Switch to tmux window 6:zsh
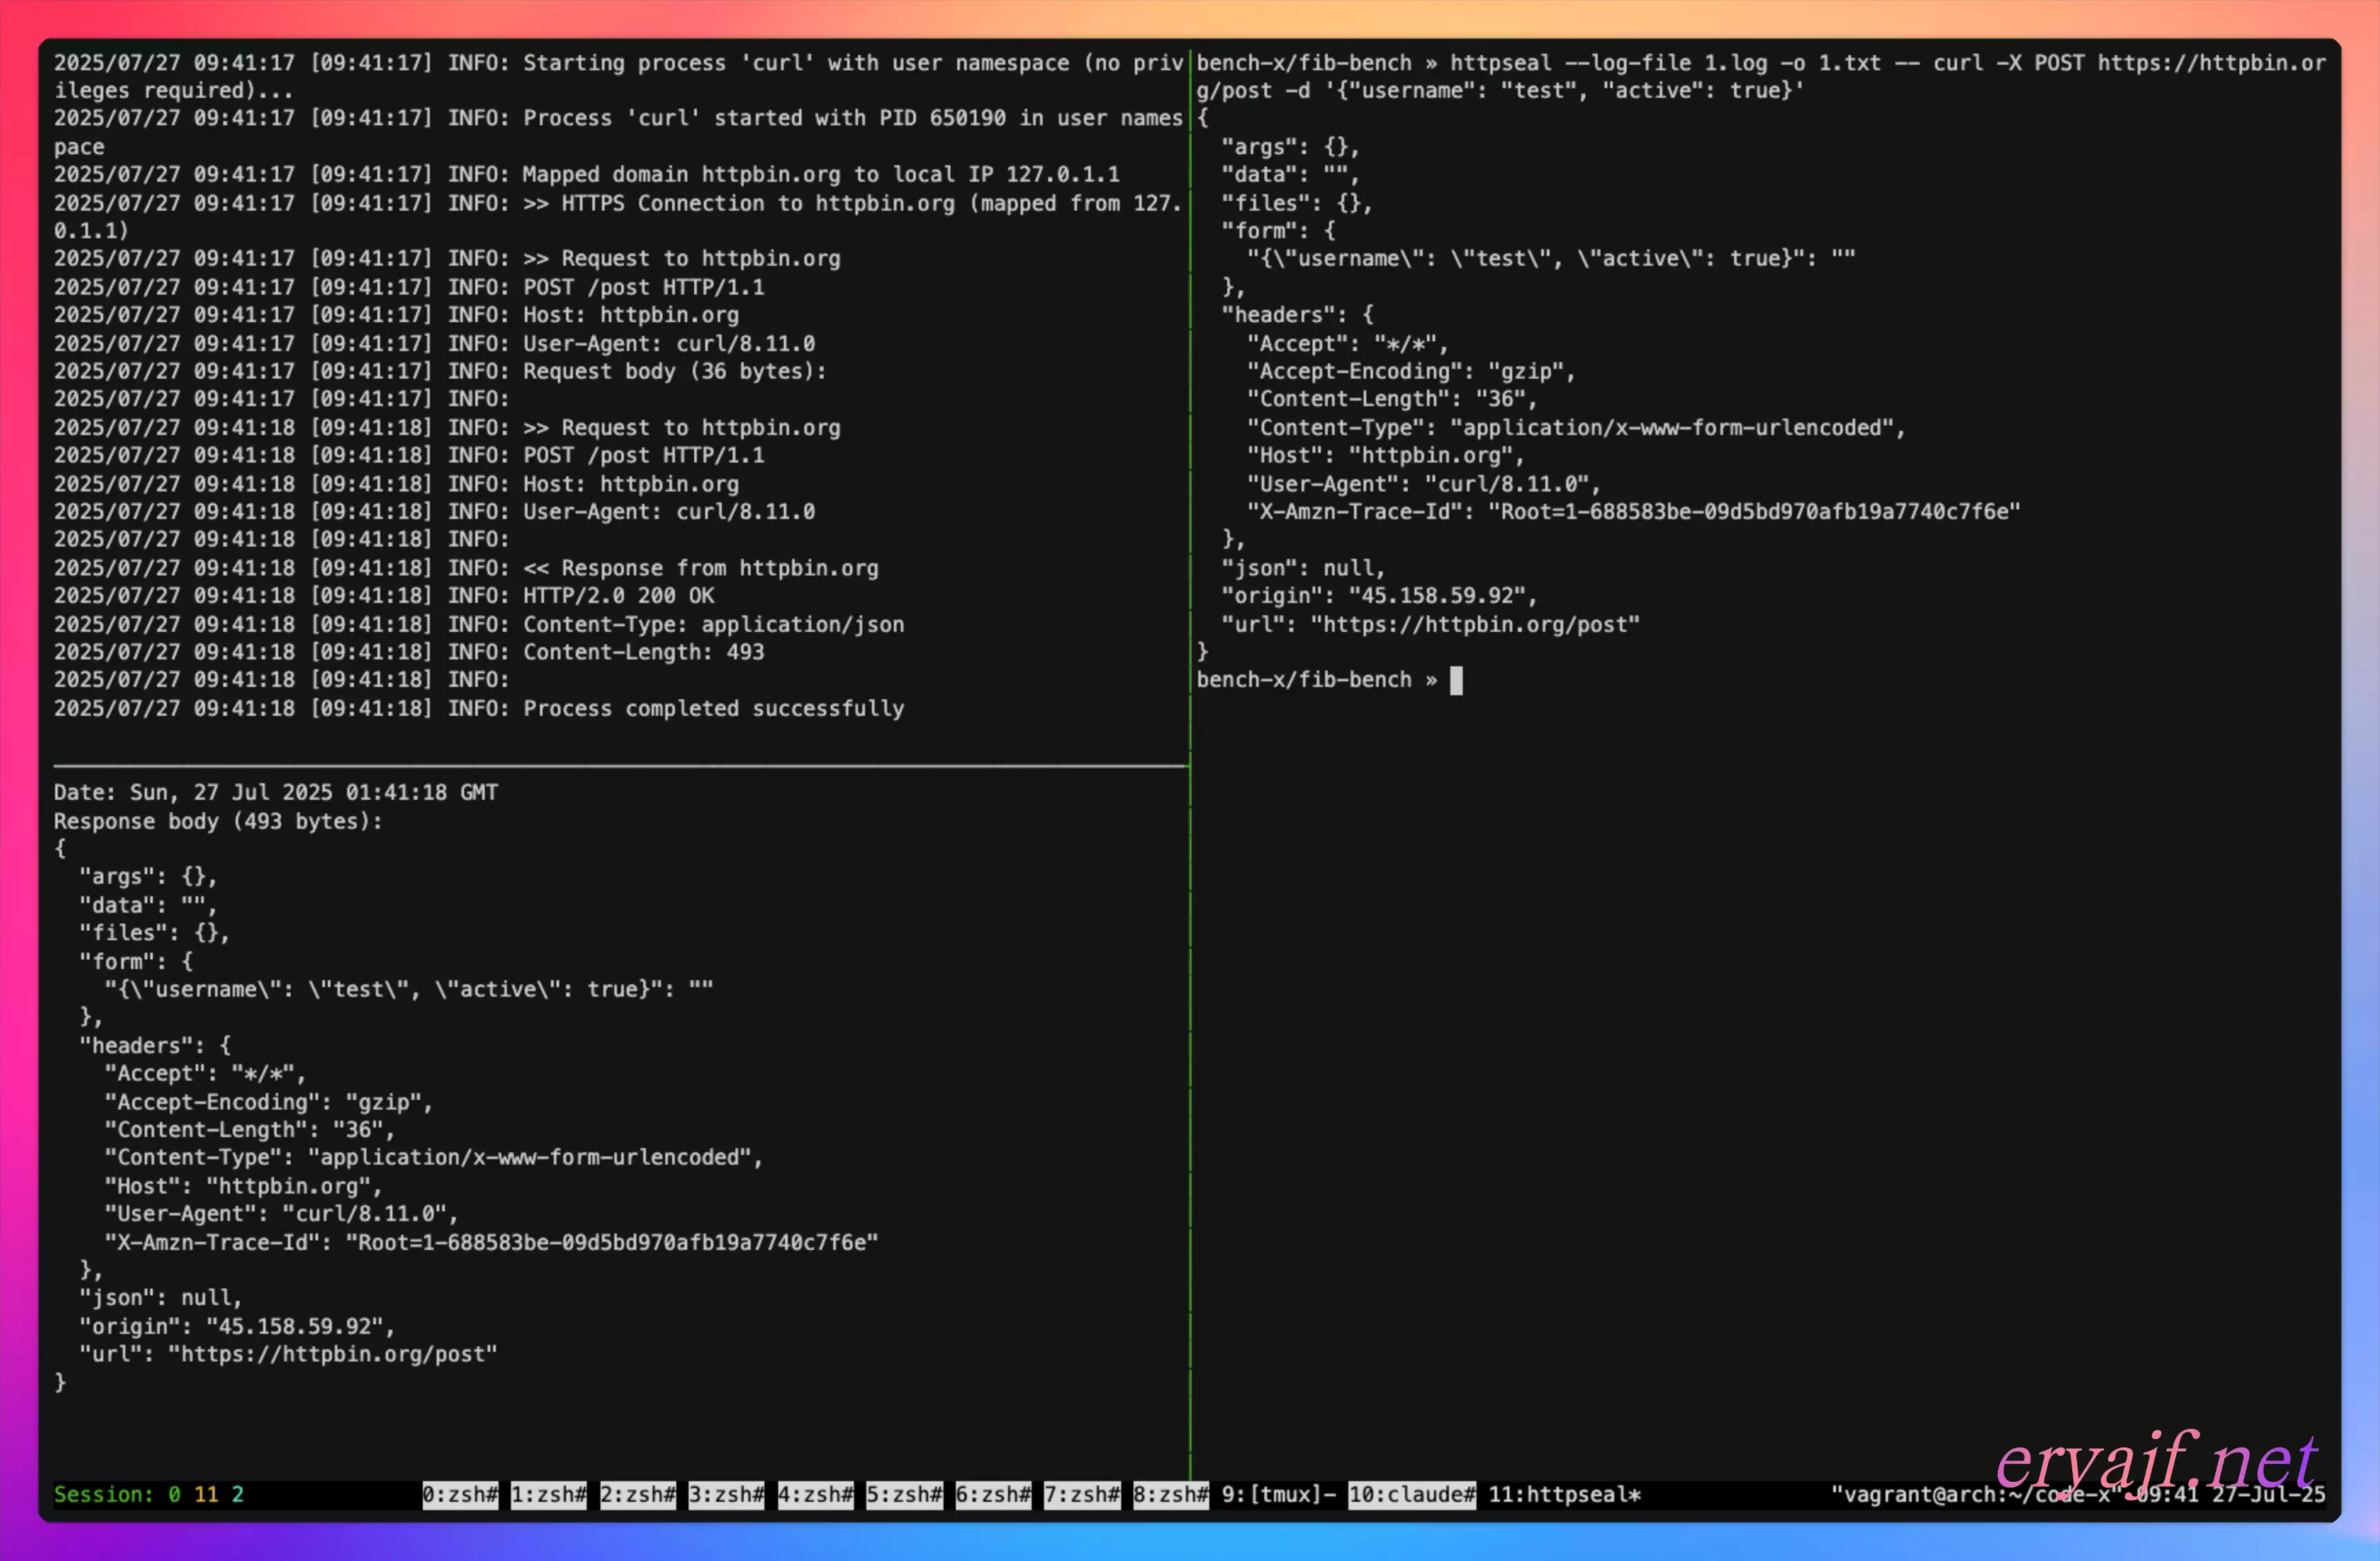2380x1561 pixels. pyautogui.click(x=994, y=1494)
